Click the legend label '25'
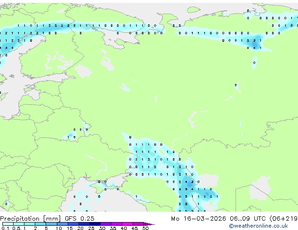Image resolution: width=298 pixels, height=230 pixels. click(91, 228)
